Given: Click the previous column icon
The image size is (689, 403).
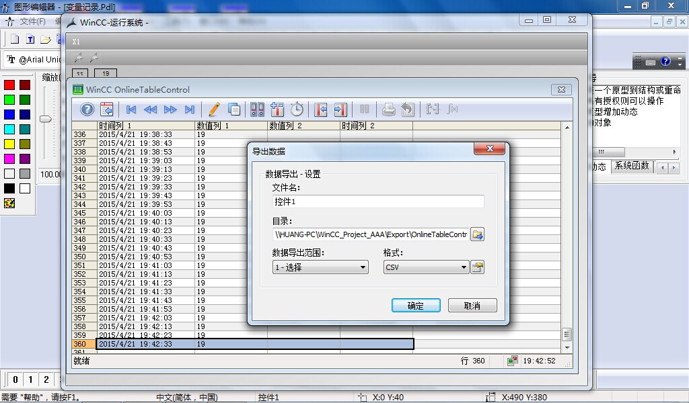Looking at the screenshot, I should pos(321,109).
